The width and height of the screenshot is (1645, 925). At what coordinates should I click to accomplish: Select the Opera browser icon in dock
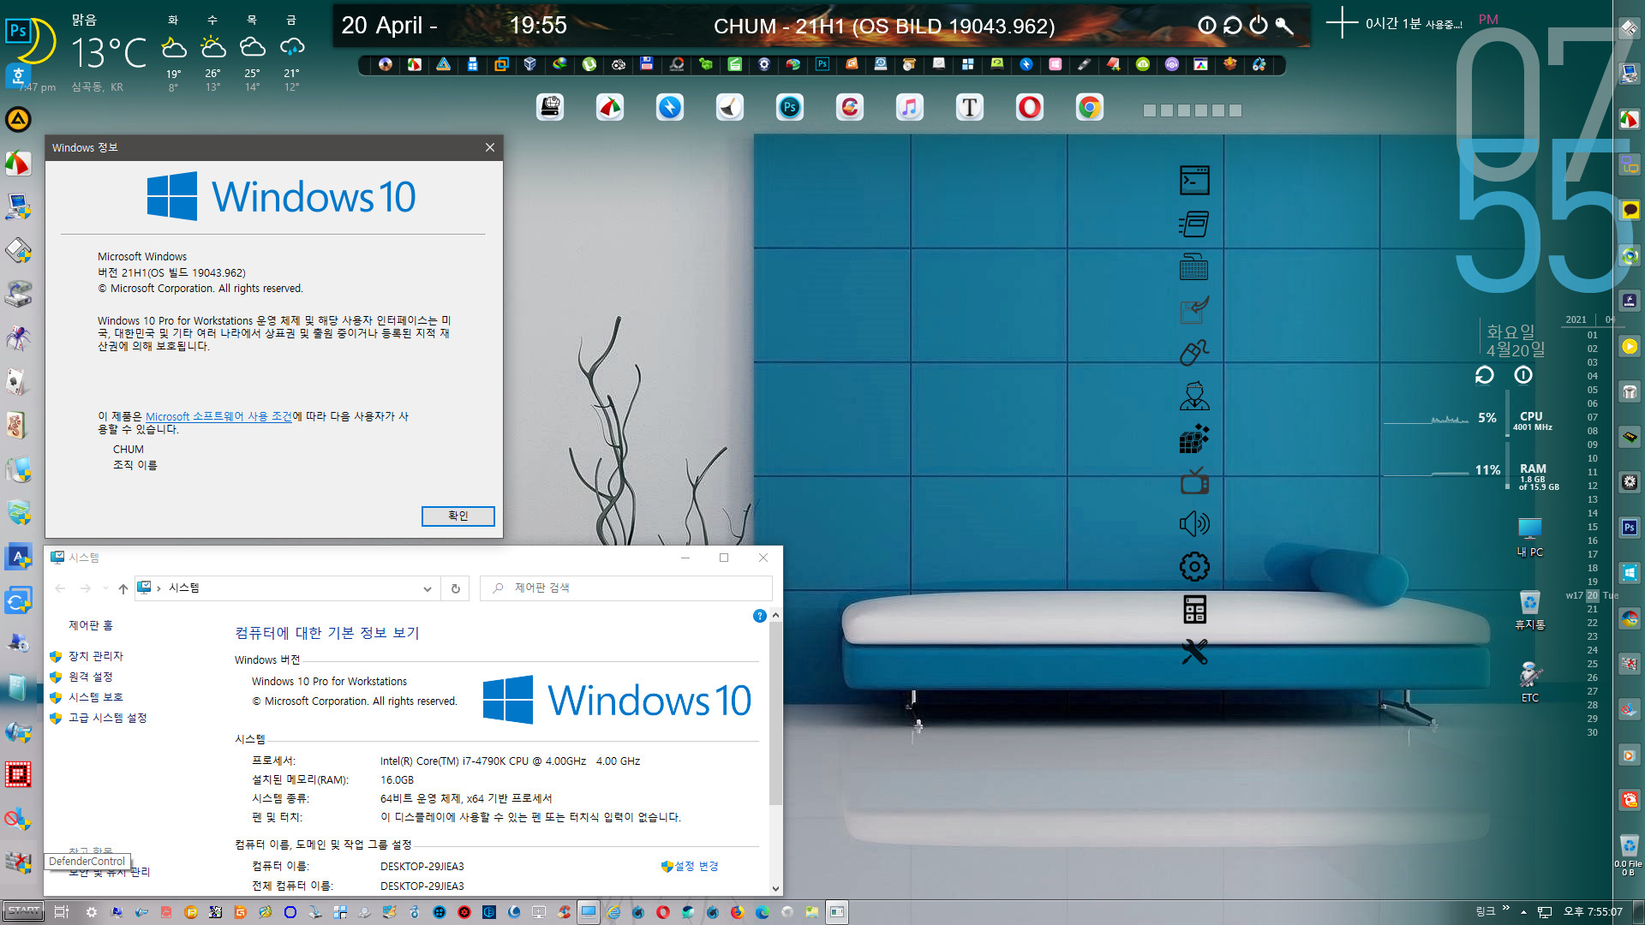[1029, 106]
